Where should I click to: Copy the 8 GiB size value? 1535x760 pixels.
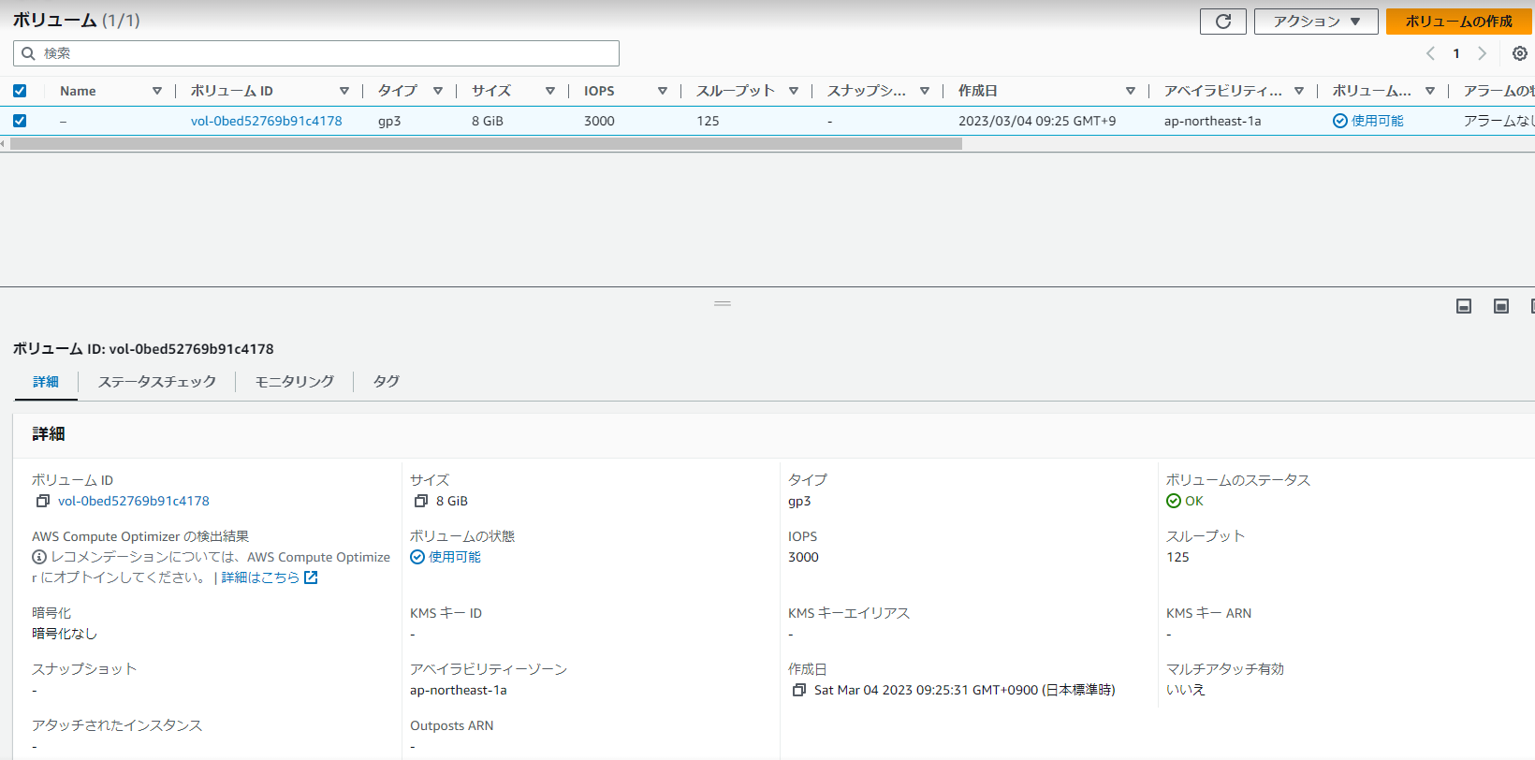pos(420,501)
